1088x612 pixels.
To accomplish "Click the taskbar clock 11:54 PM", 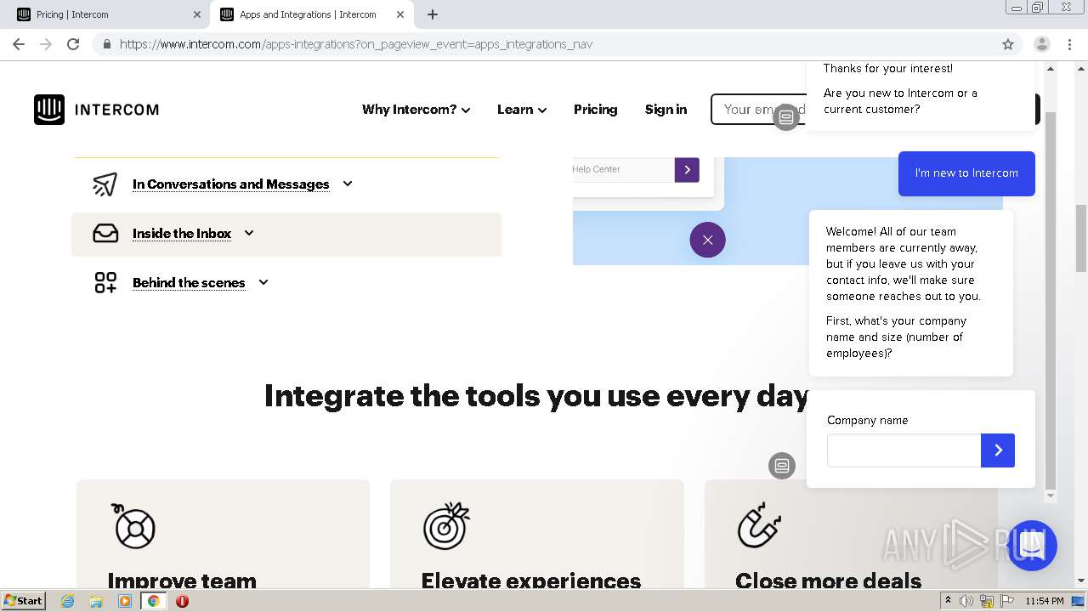I will coord(1045,601).
